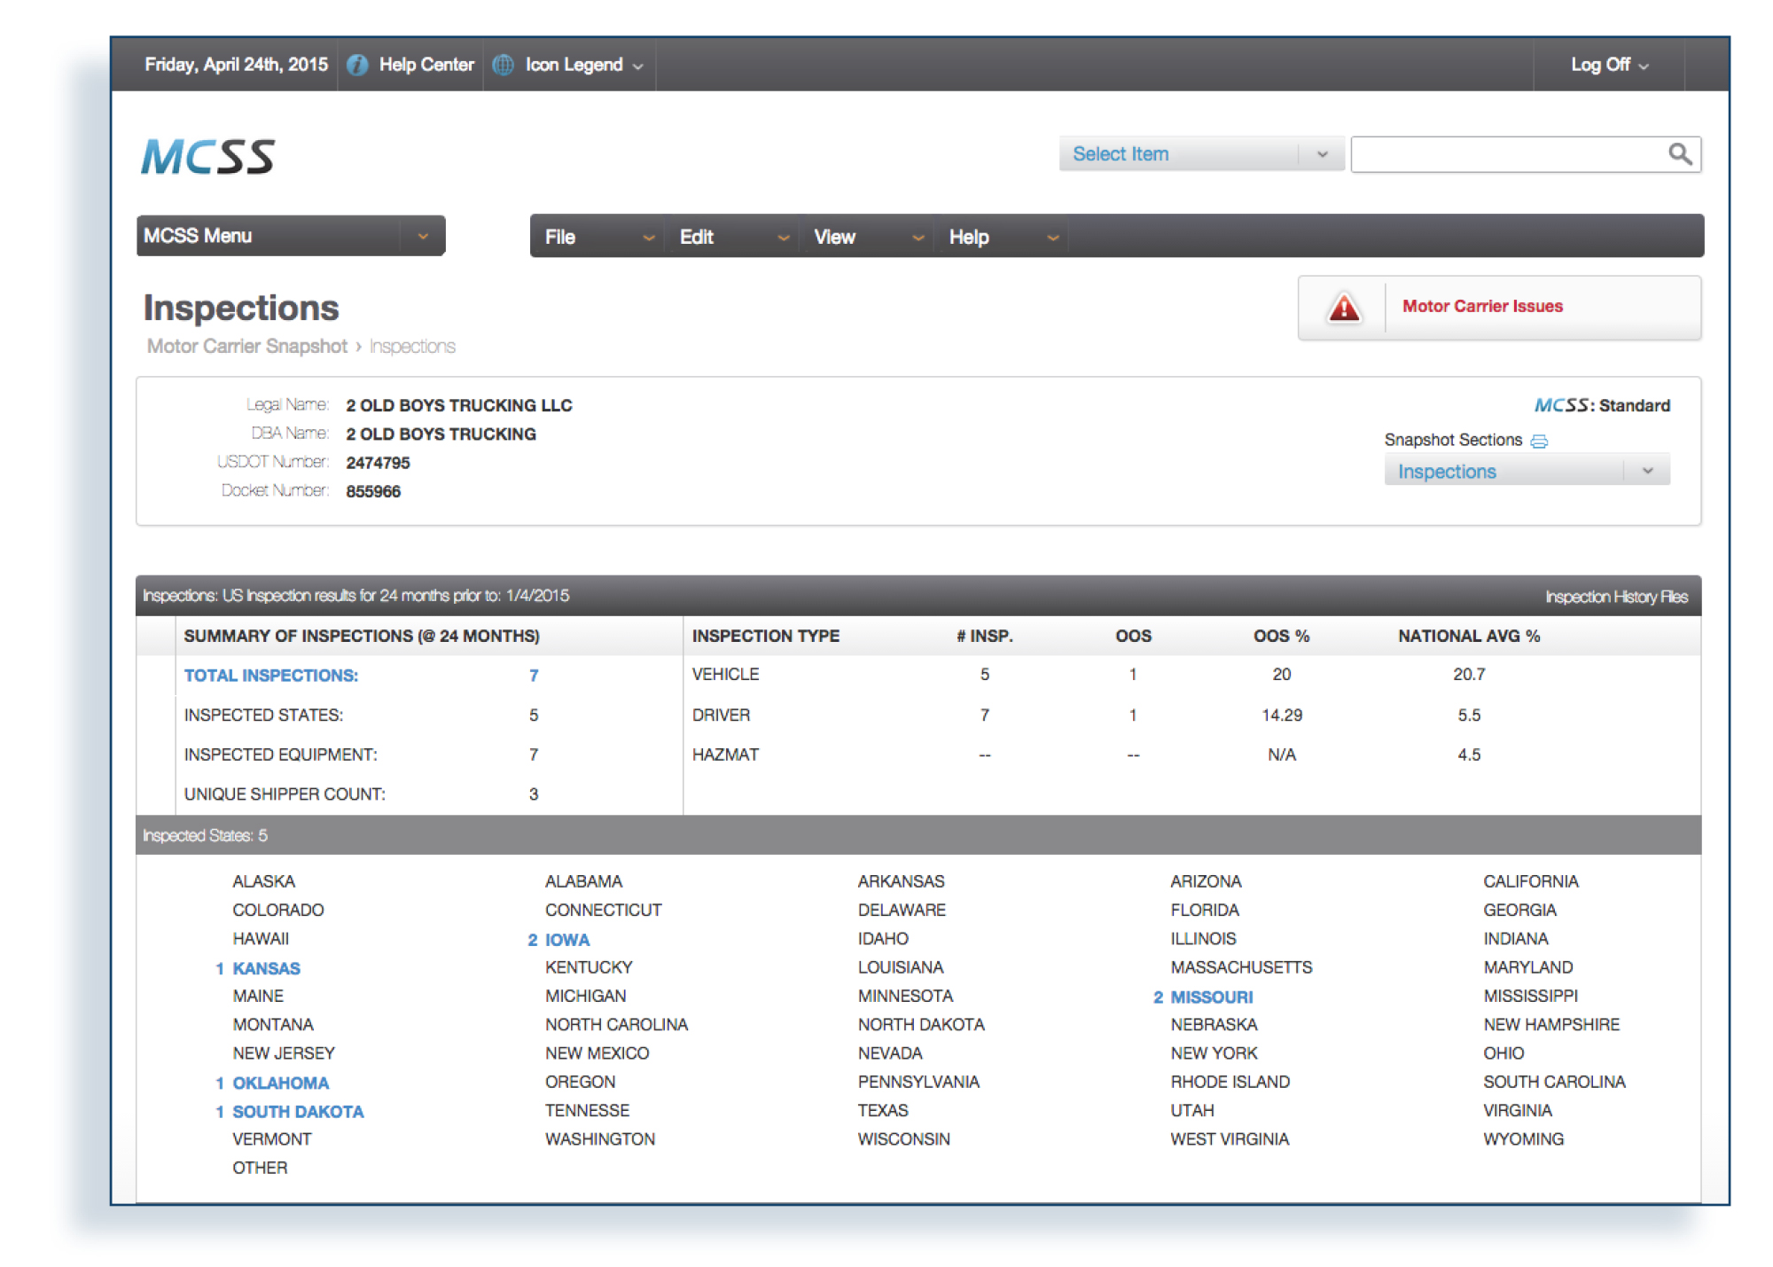Open the Help Center info icon
Viewport: 1773px width, 1267px height.
tap(357, 65)
